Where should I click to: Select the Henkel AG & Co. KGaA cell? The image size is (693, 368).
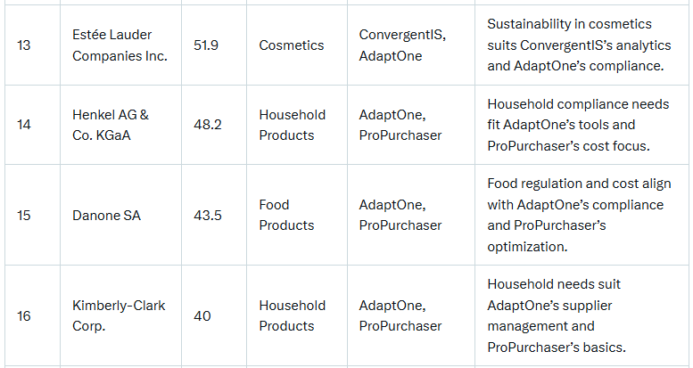click(111, 125)
